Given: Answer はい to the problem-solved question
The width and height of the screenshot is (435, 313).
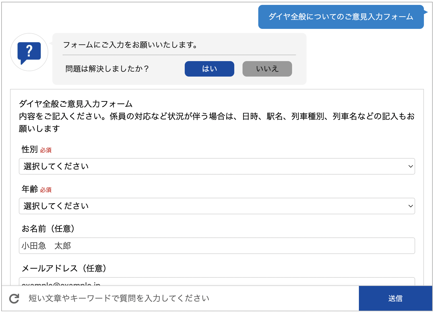Looking at the screenshot, I should point(210,69).
